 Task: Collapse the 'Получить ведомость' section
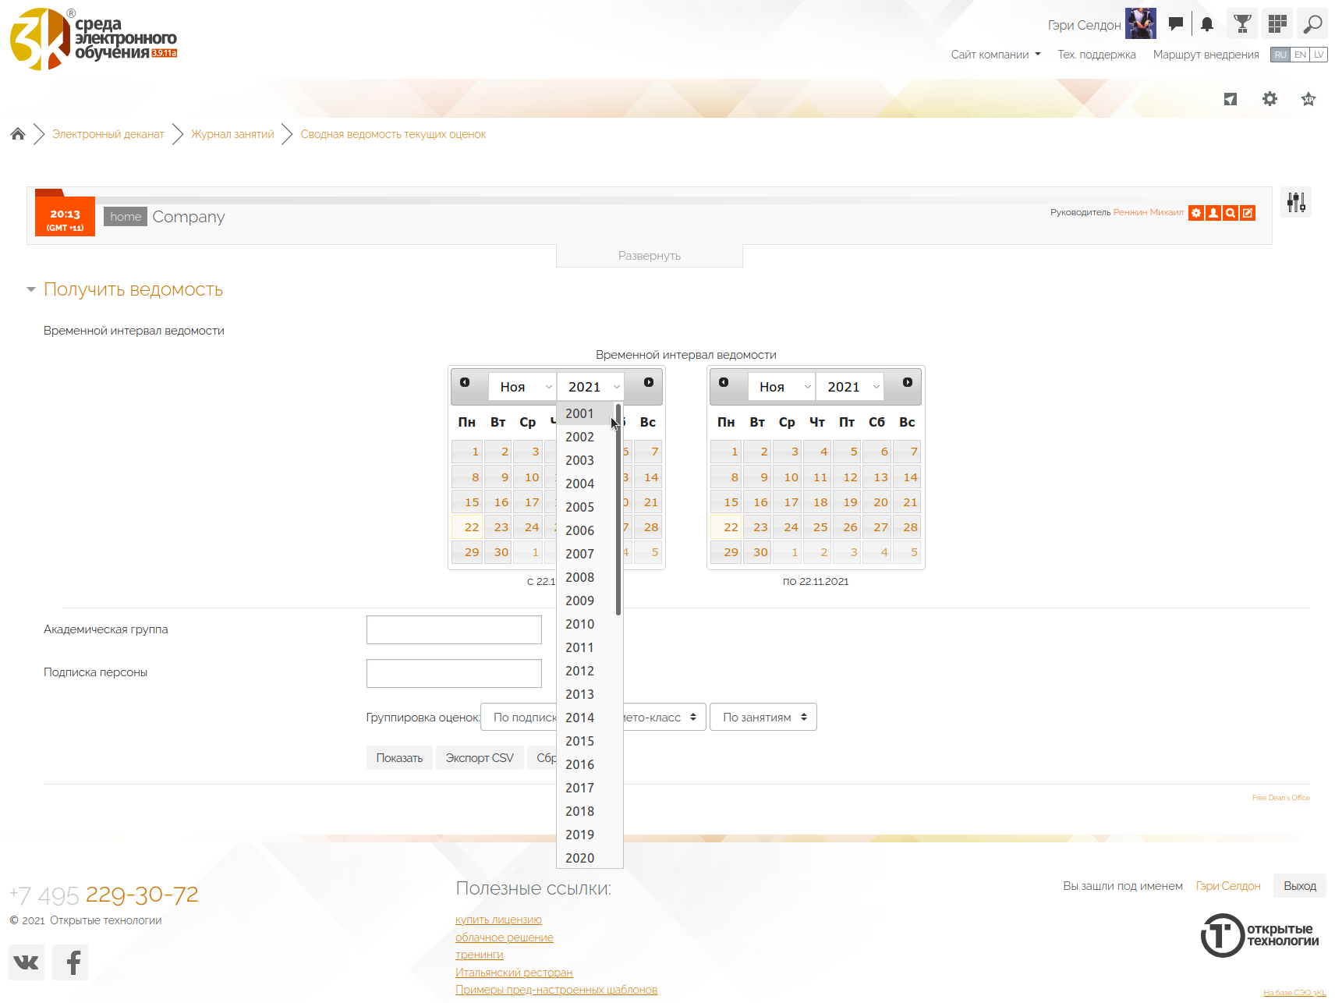(x=31, y=289)
